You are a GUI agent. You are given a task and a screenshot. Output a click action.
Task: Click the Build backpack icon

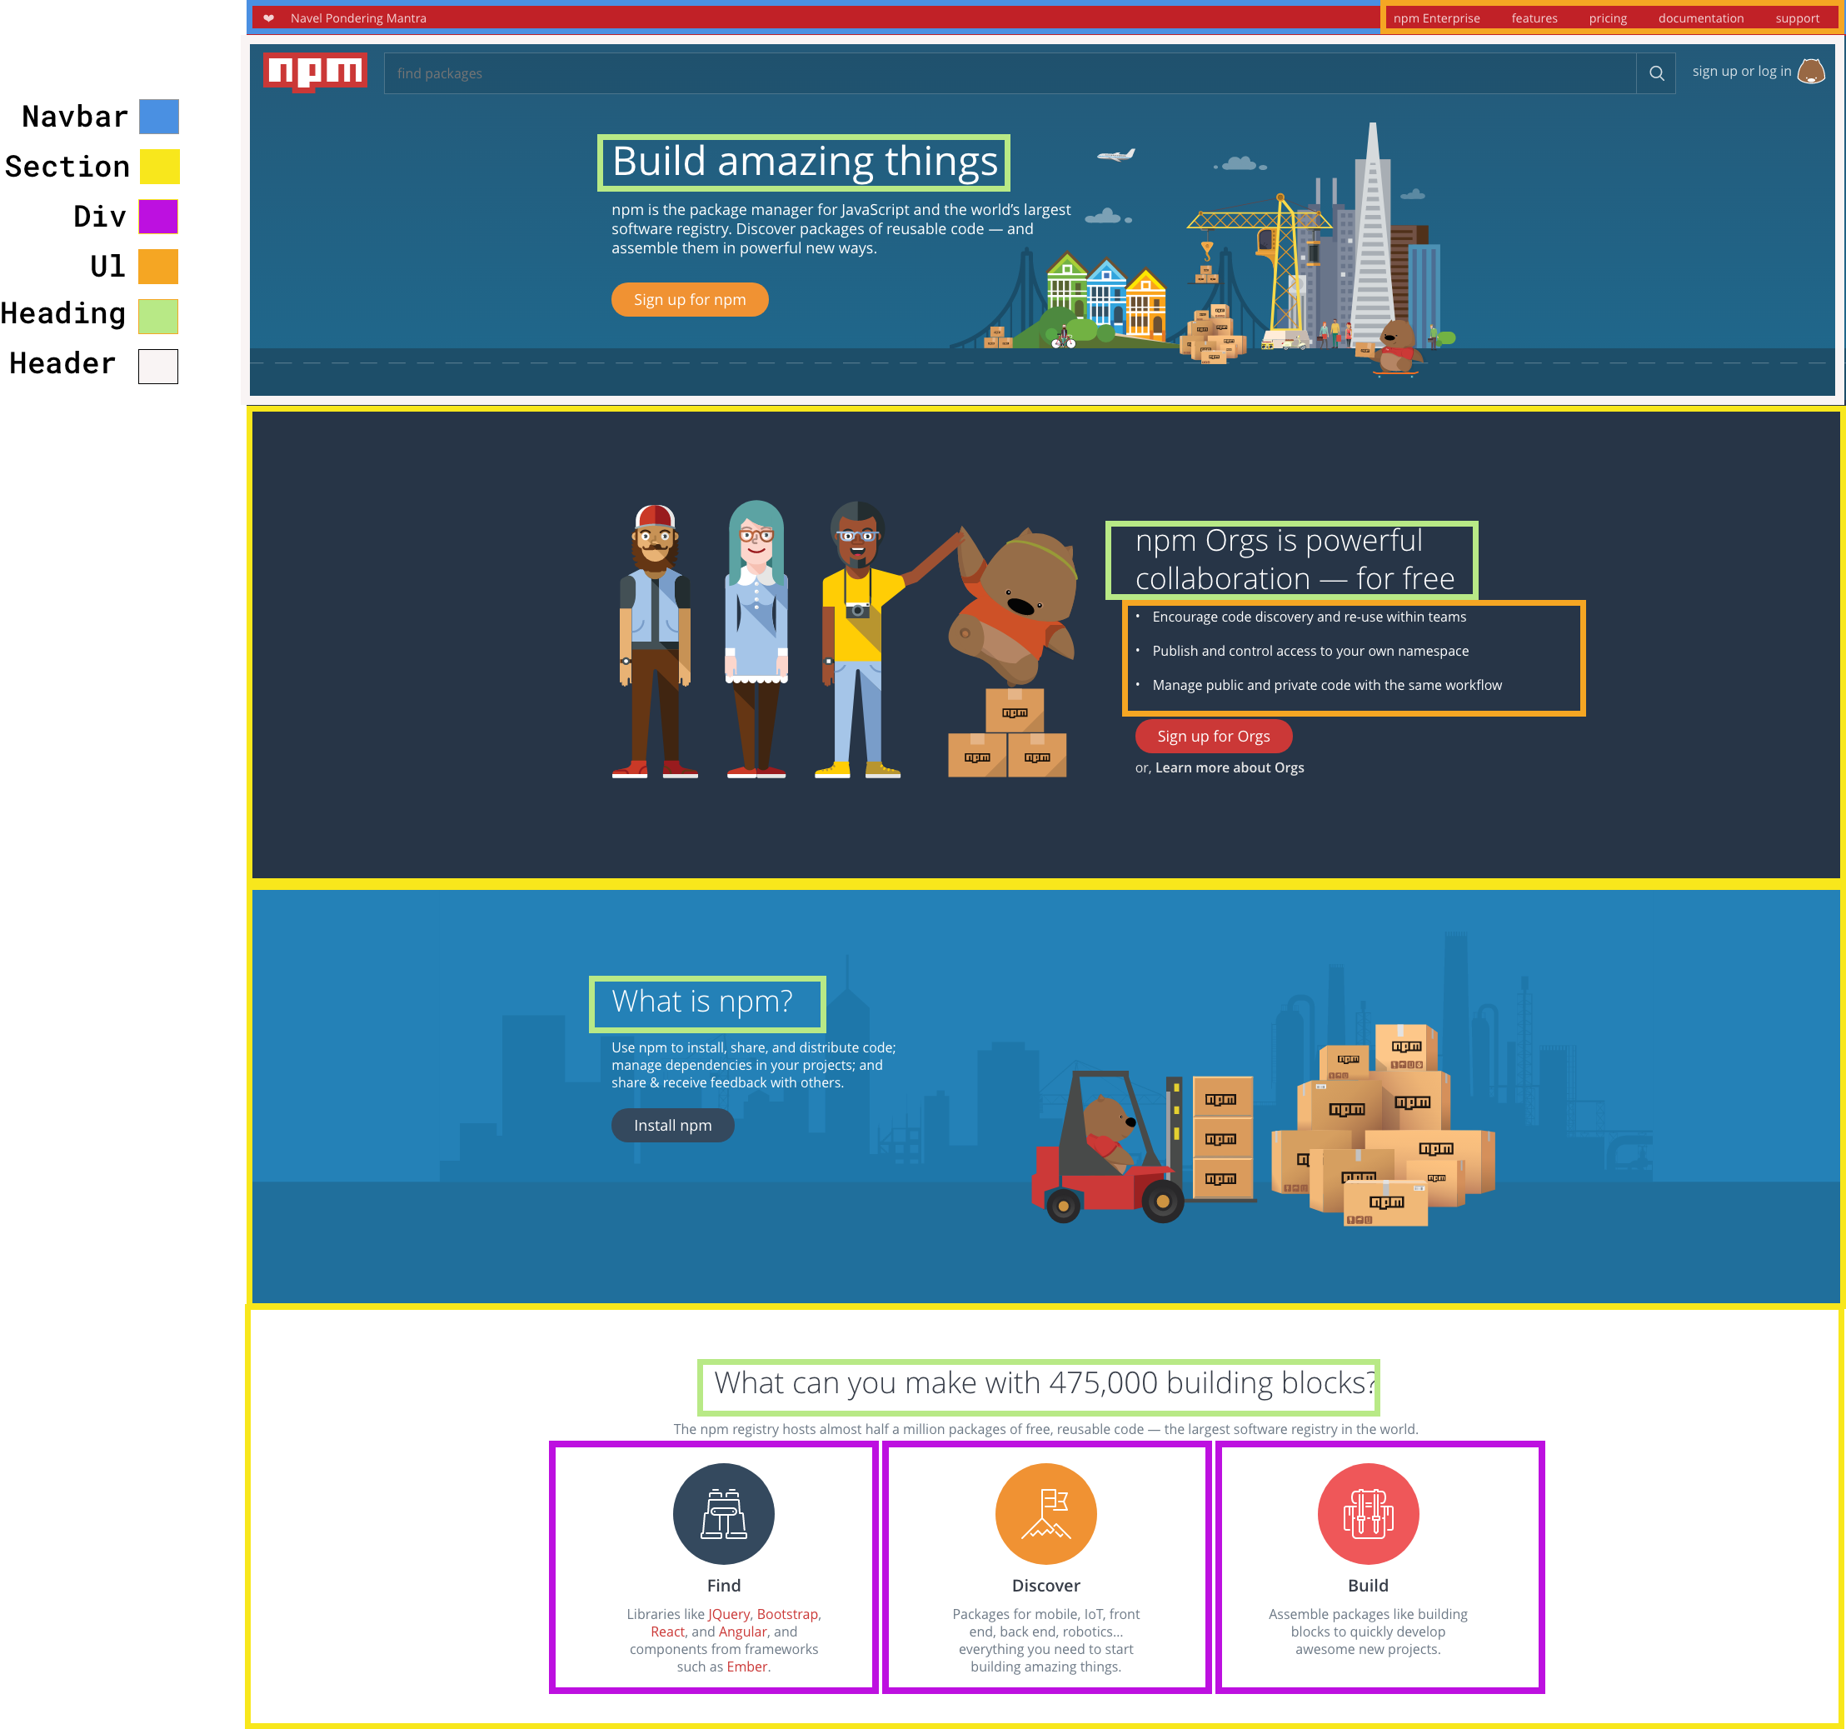coord(1368,1513)
